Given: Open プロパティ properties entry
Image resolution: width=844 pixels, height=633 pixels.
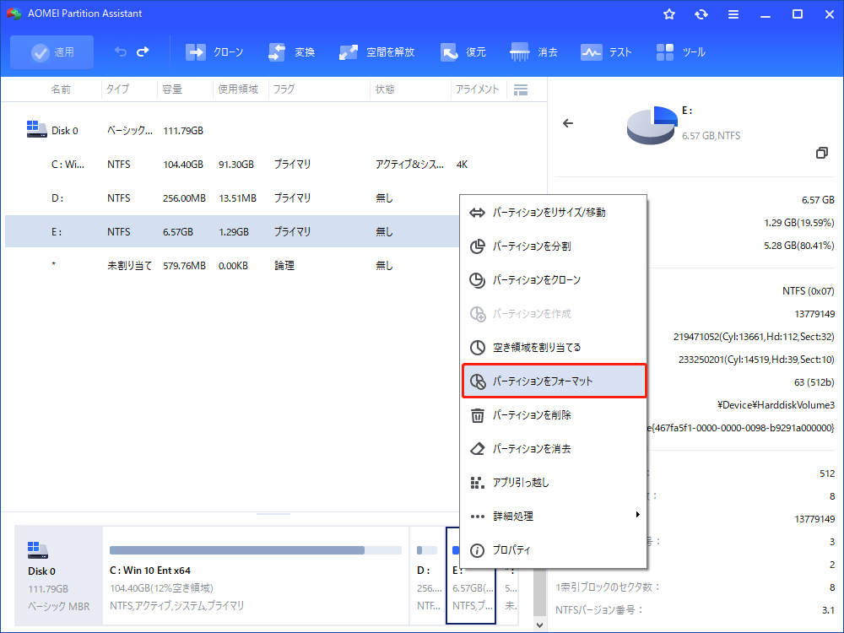Looking at the screenshot, I should point(554,550).
